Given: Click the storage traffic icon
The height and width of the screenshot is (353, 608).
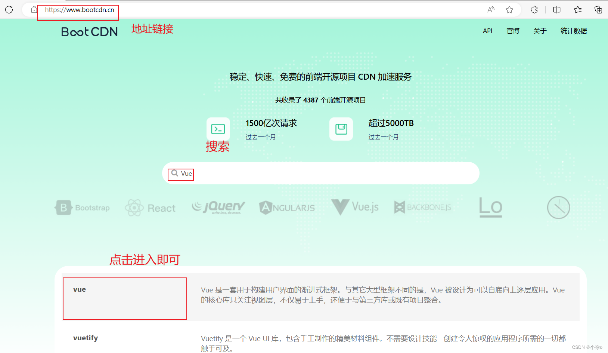Looking at the screenshot, I should [x=341, y=129].
